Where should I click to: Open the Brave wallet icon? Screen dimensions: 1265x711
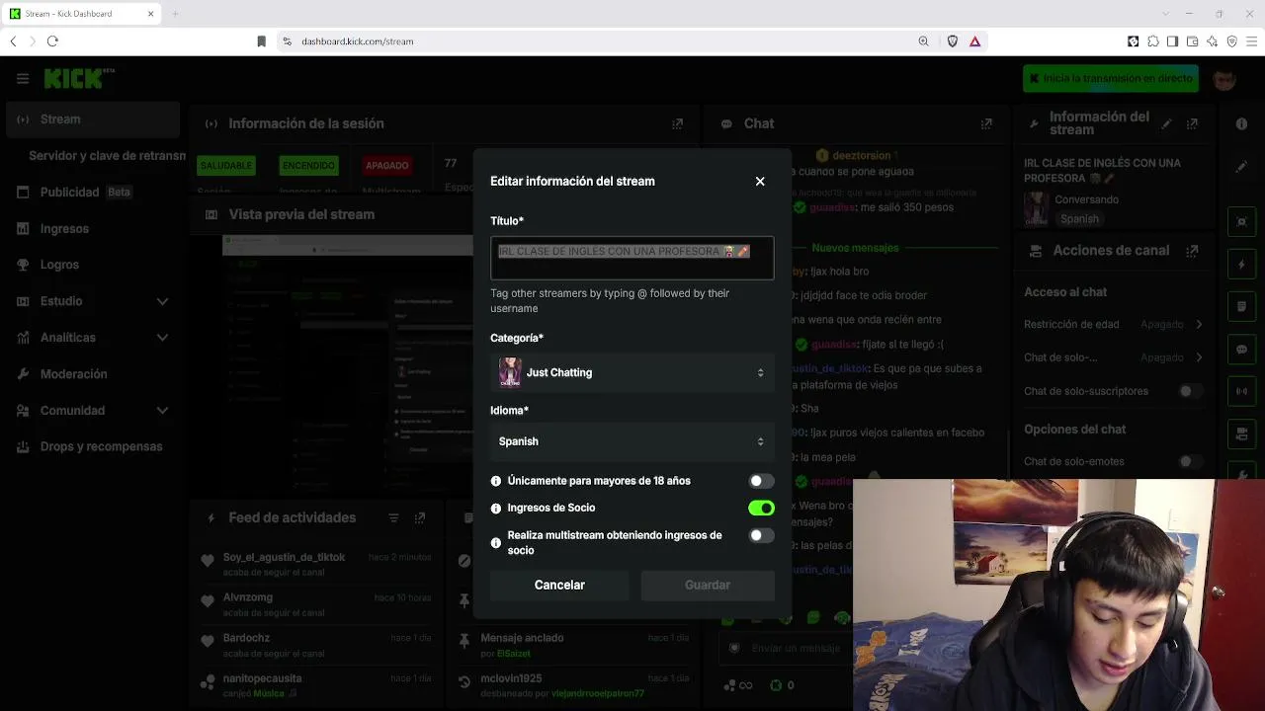pos(1192,41)
